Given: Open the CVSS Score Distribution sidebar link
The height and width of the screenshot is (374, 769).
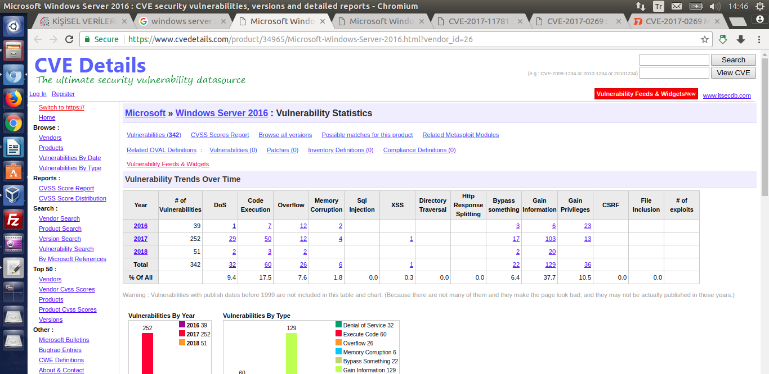Looking at the screenshot, I should pos(73,198).
